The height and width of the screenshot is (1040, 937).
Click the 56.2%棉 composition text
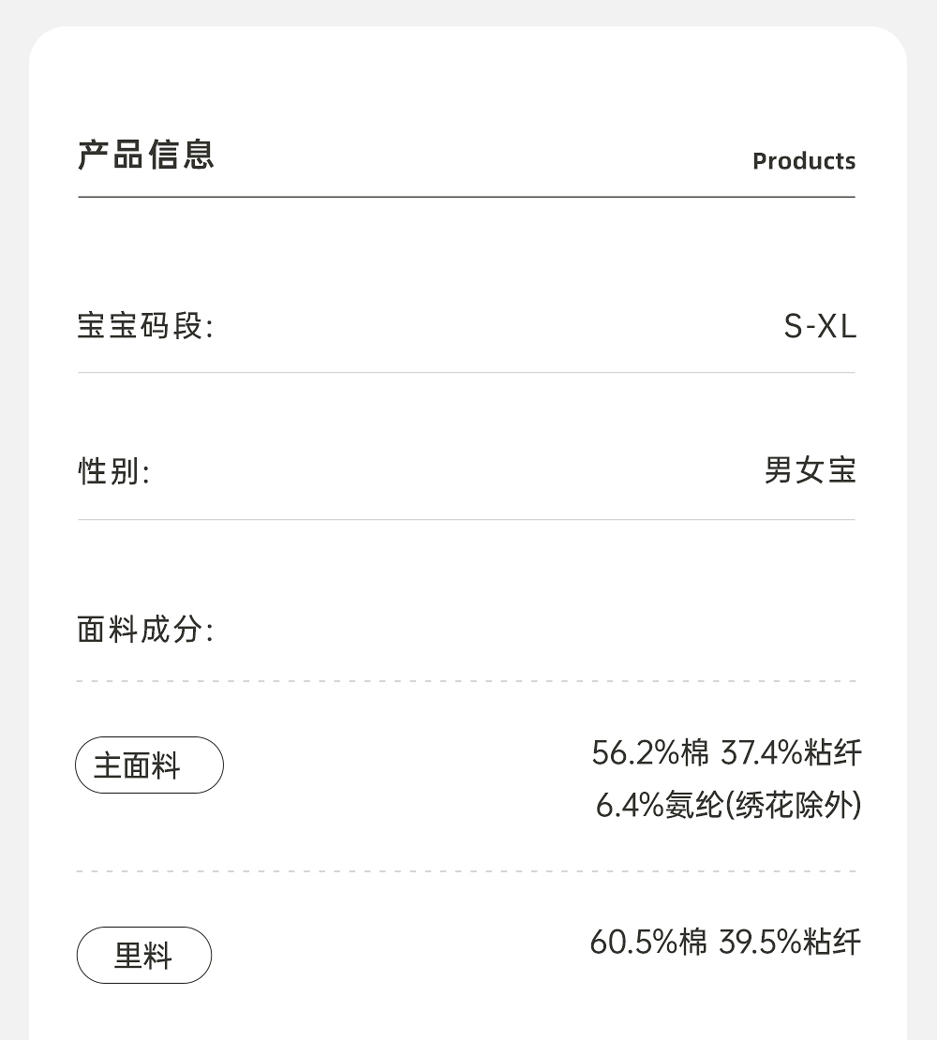click(651, 752)
